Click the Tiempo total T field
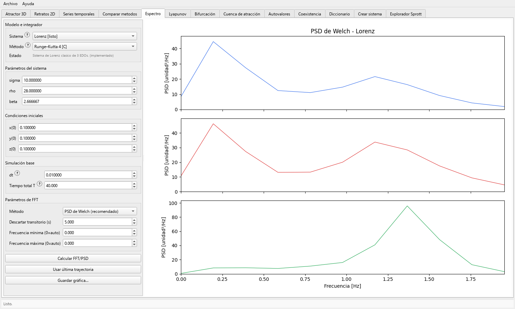The width and height of the screenshot is (515, 309). click(x=88, y=185)
